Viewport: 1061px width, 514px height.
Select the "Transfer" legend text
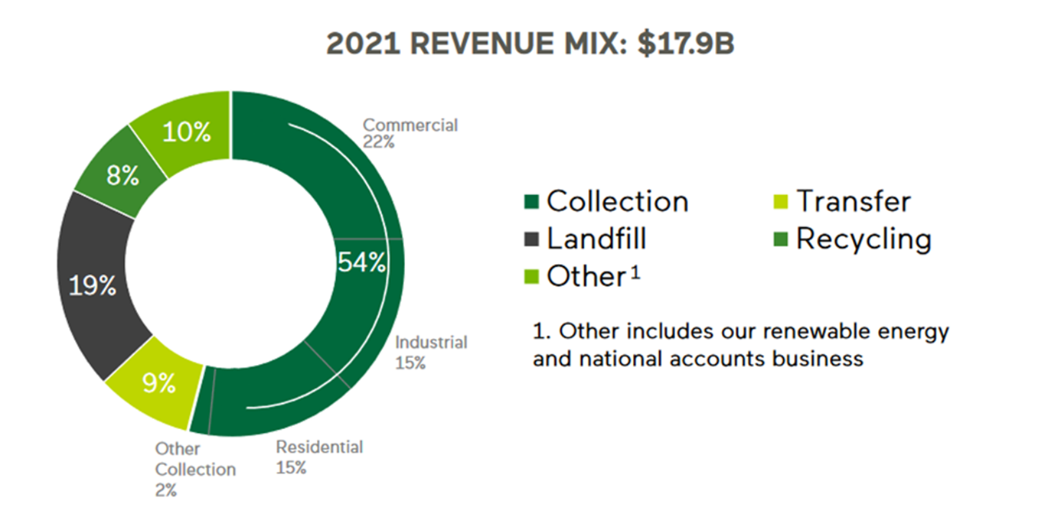pyautogui.click(x=854, y=202)
